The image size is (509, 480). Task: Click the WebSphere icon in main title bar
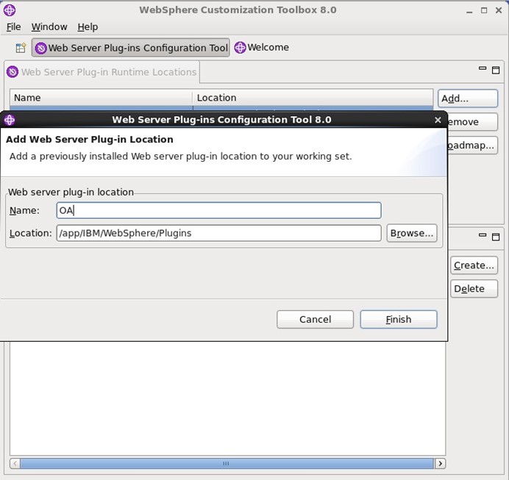click(x=10, y=10)
